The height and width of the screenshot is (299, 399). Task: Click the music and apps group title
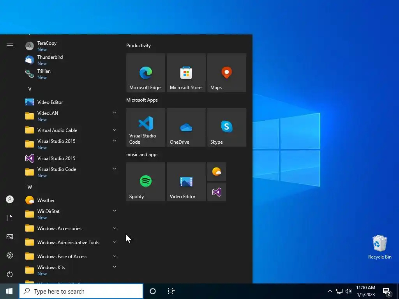tap(142, 155)
